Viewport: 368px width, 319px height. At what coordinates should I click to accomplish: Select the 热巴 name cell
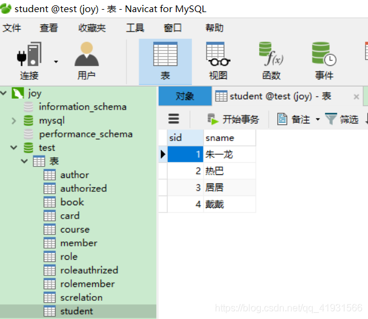pos(229,171)
